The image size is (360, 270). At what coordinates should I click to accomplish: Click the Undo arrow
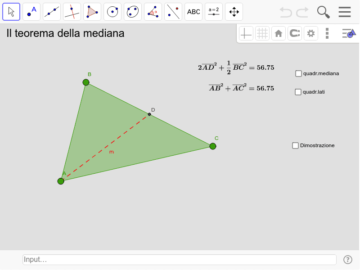coord(286,12)
